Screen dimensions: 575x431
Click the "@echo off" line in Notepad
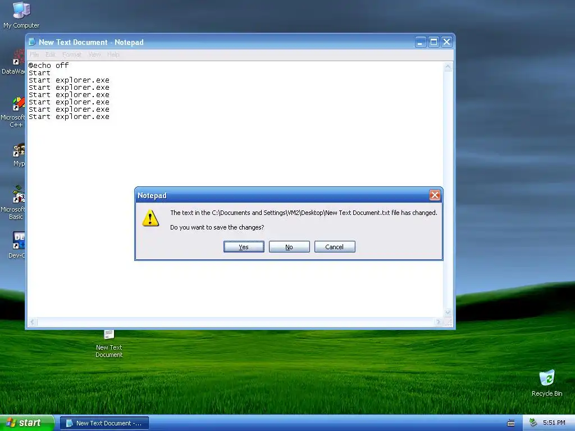49,65
